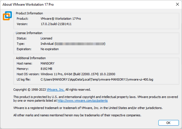Click the License Information group heading

click(x=29, y=33)
